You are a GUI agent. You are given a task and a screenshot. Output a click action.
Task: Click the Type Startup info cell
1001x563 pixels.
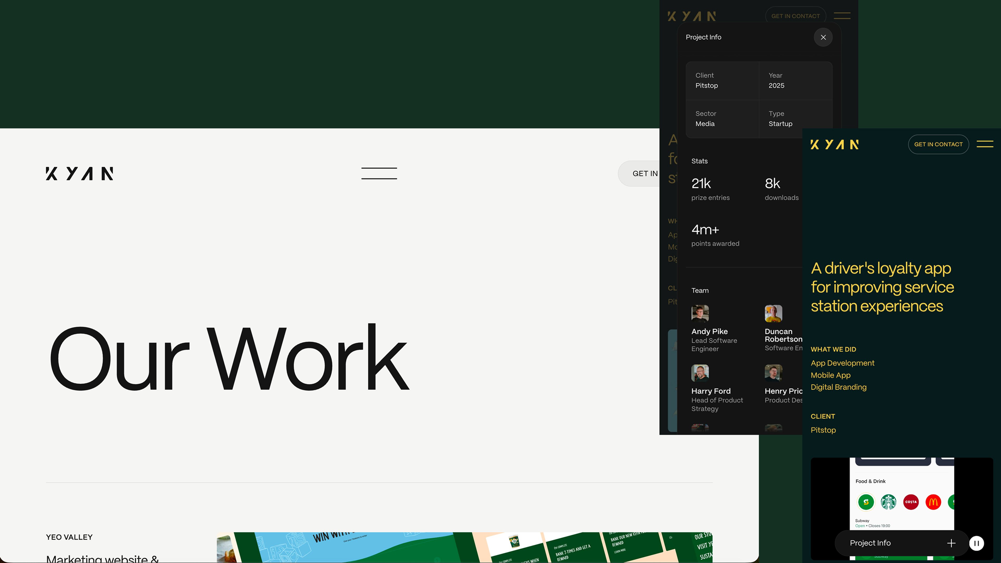pyautogui.click(x=795, y=119)
